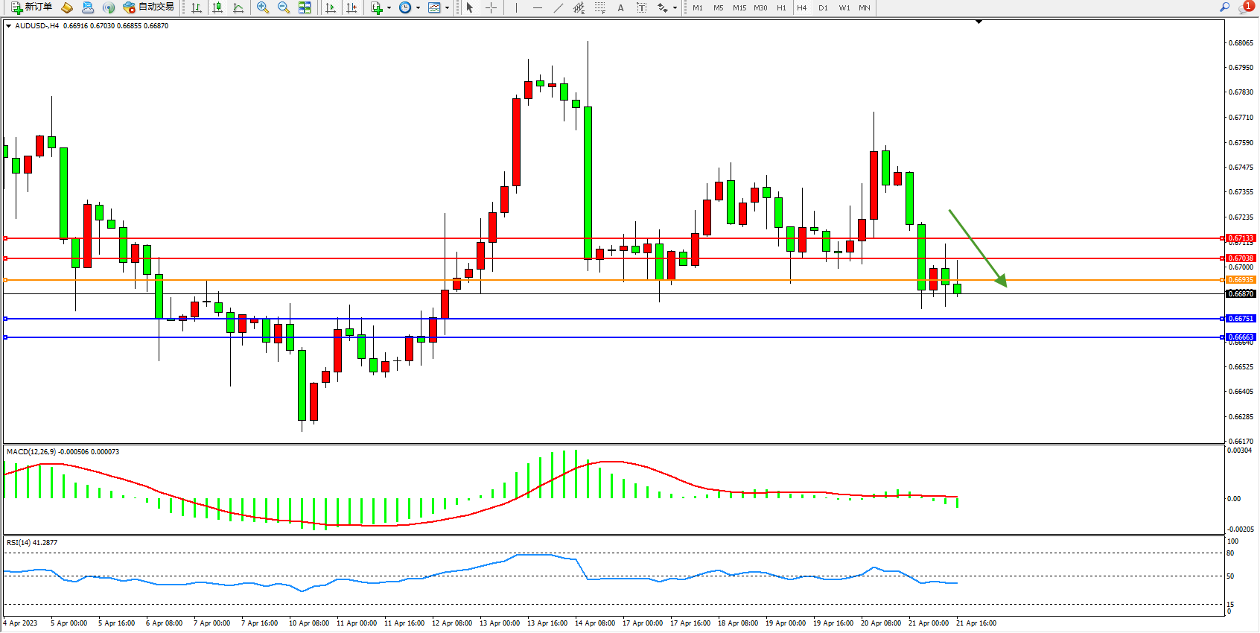This screenshot has width=1260, height=633.
Task: Tile chart windows with the grid icon
Action: (x=305, y=7)
